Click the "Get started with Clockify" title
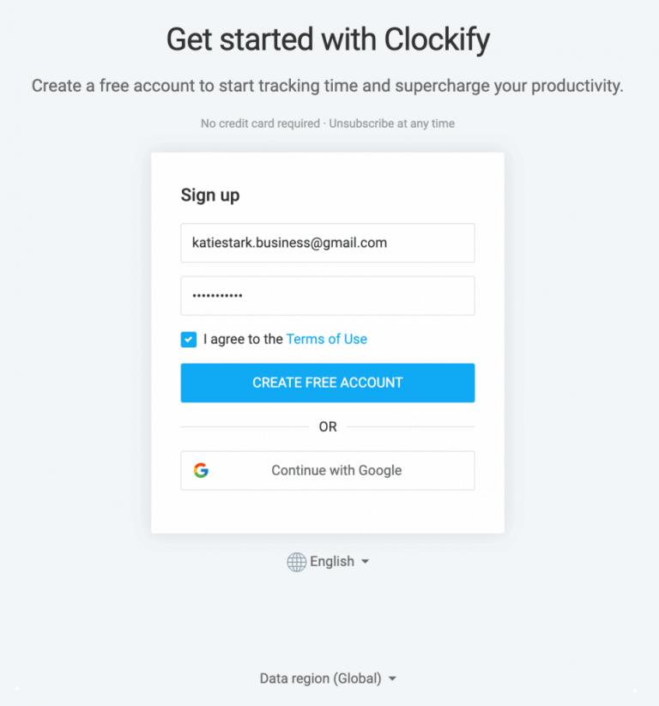 click(x=329, y=39)
